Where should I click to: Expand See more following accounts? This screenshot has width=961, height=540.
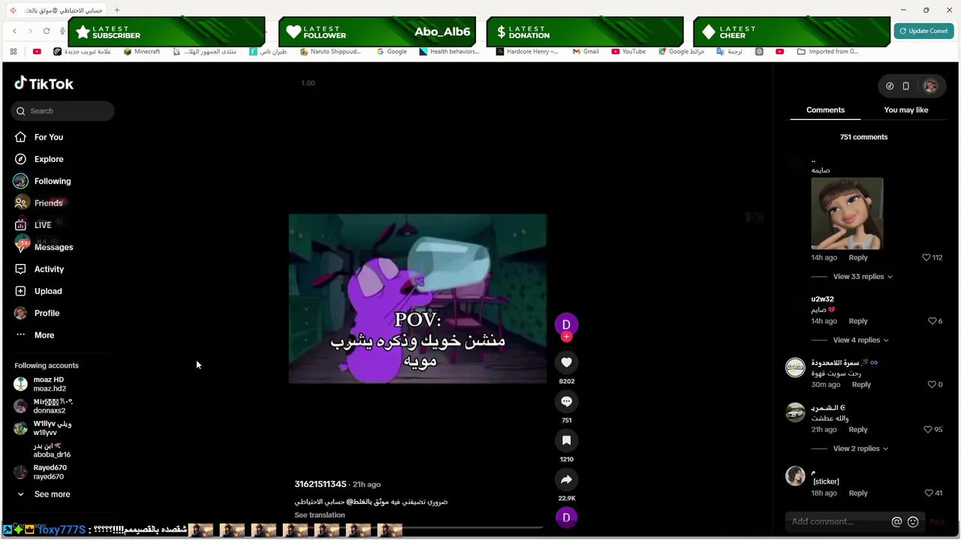pos(45,494)
